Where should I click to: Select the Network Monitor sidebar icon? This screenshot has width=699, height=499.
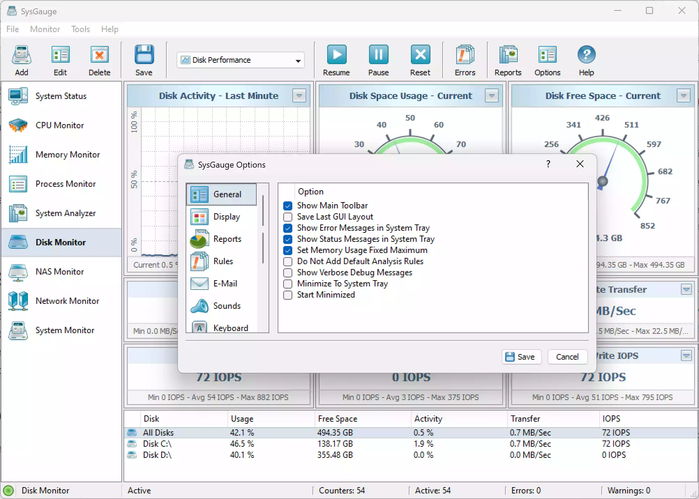[18, 301]
